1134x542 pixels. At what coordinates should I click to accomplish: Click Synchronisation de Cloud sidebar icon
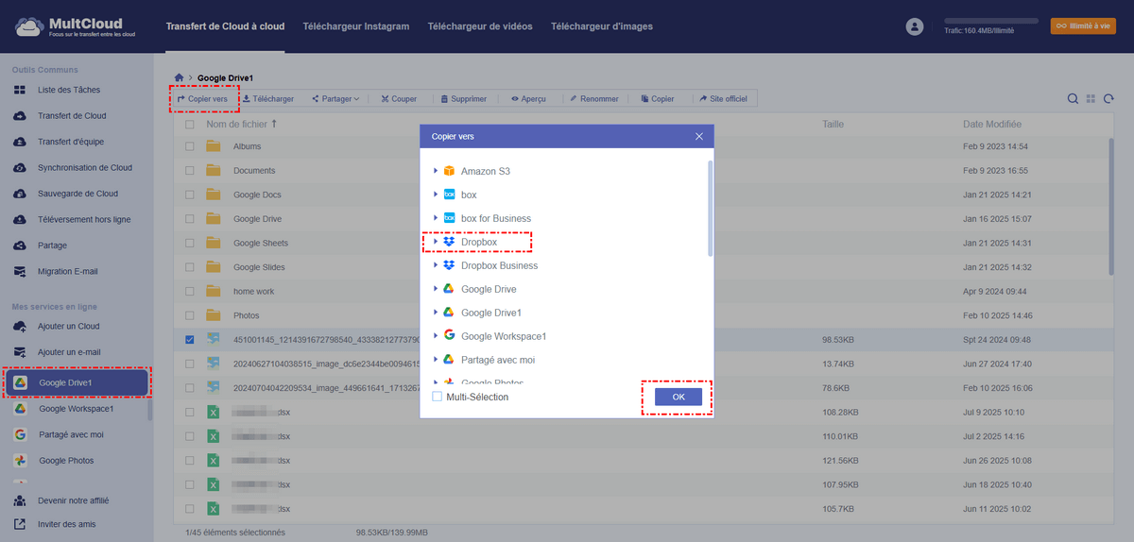tap(20, 168)
